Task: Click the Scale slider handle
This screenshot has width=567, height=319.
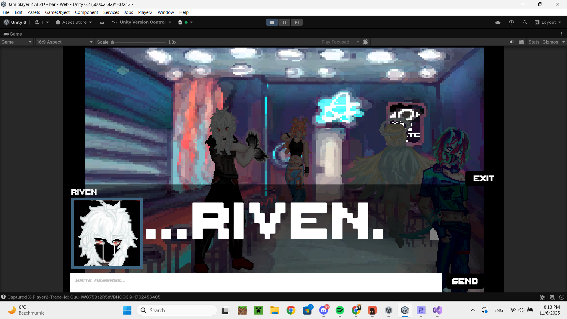Action: pyautogui.click(x=113, y=42)
